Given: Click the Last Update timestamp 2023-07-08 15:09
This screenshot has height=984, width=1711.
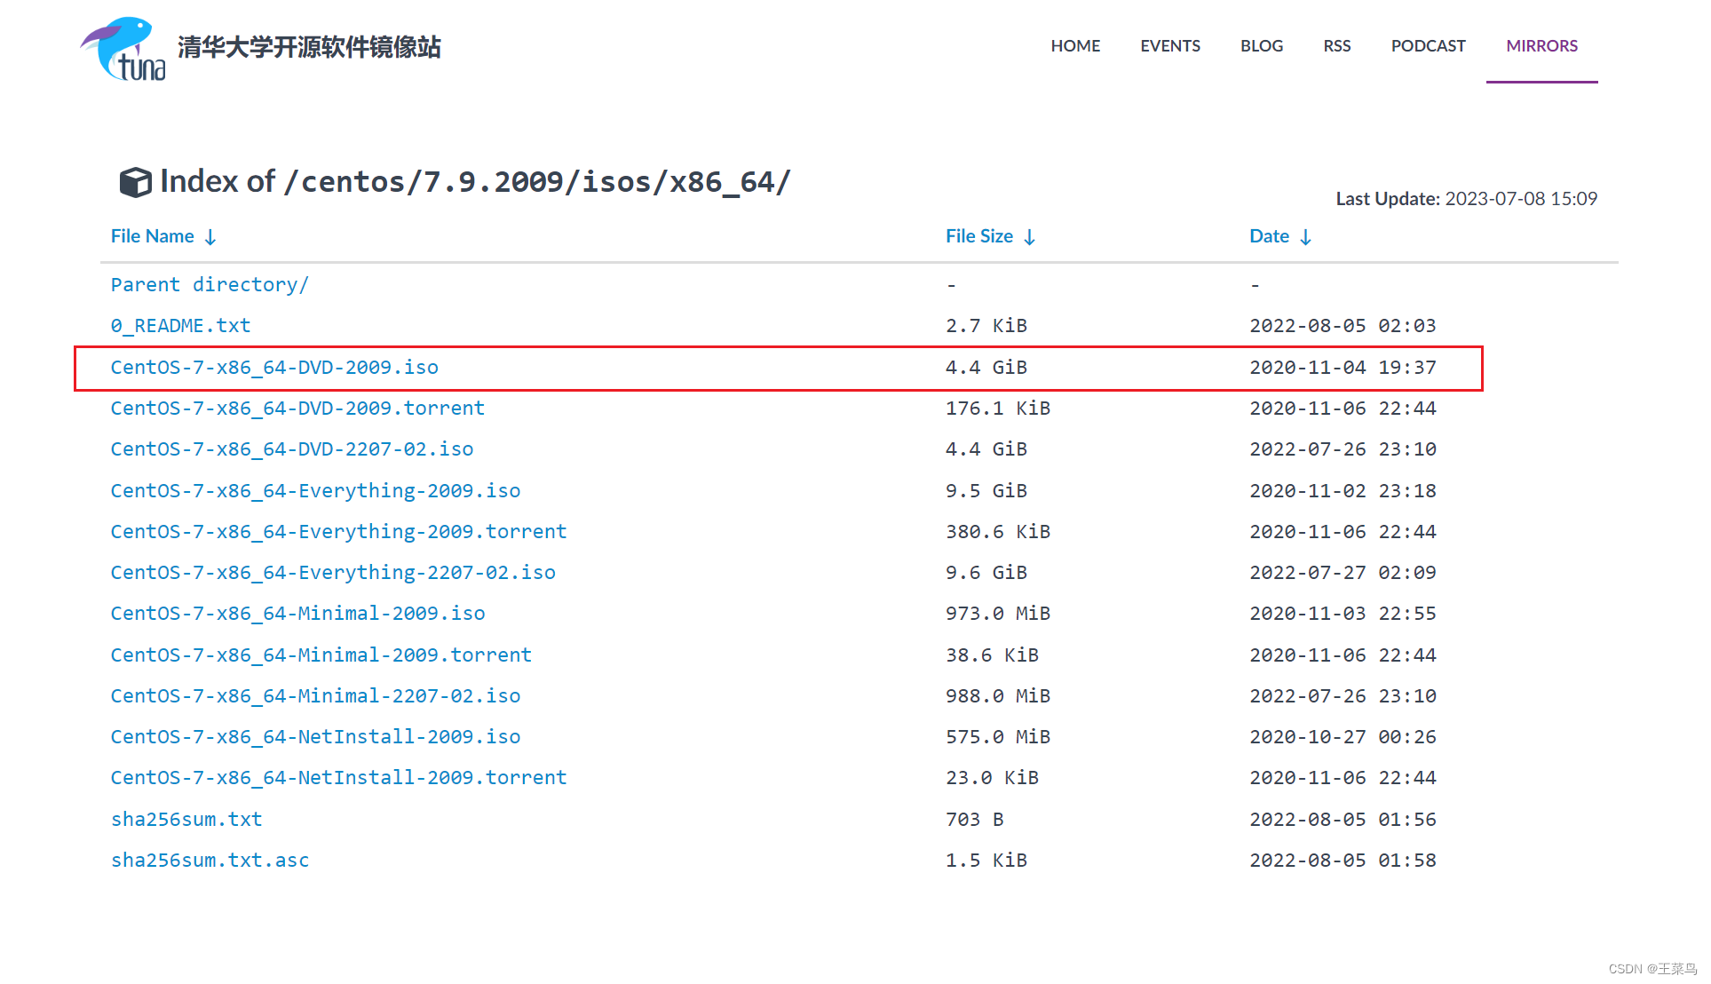Looking at the screenshot, I should coord(1520,199).
